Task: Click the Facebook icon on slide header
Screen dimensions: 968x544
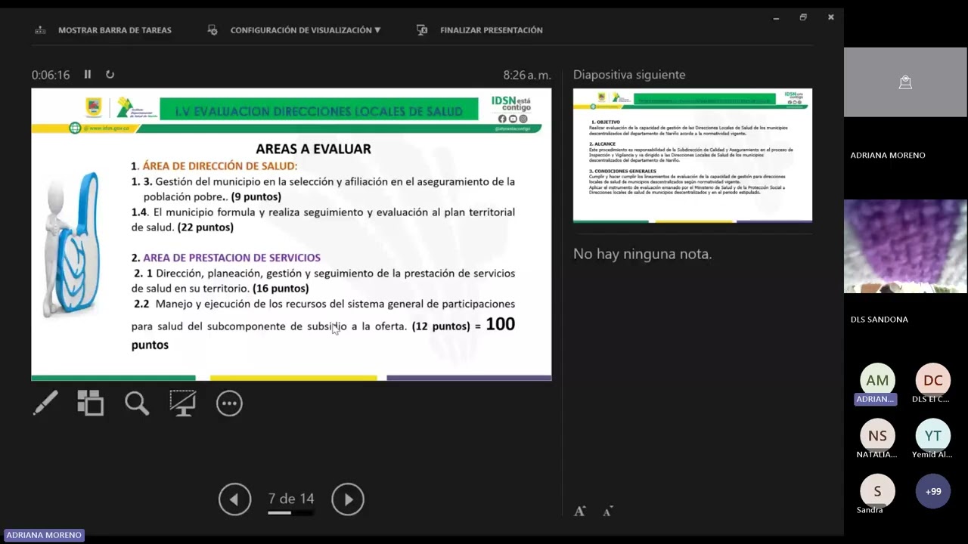Action: click(x=502, y=119)
